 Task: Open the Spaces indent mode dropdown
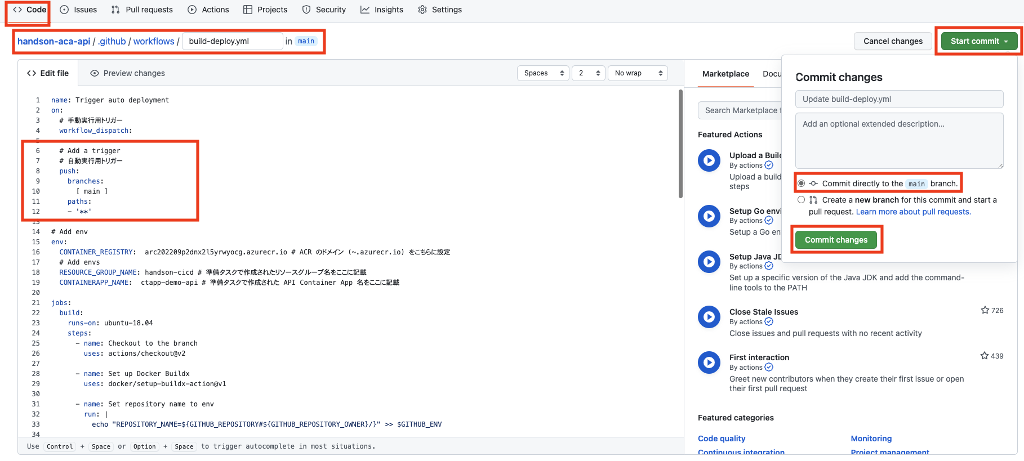(x=543, y=73)
